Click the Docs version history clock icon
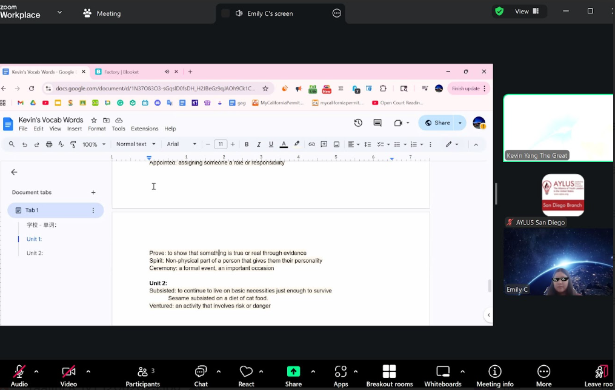Screen dimensions: 615x390 358,123
